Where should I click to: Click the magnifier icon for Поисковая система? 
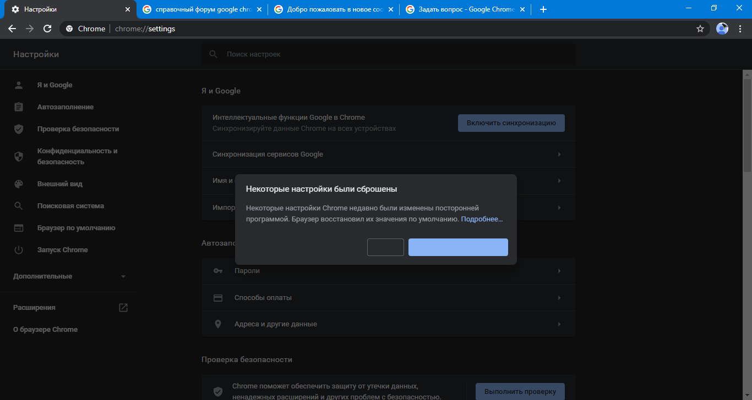tap(19, 206)
